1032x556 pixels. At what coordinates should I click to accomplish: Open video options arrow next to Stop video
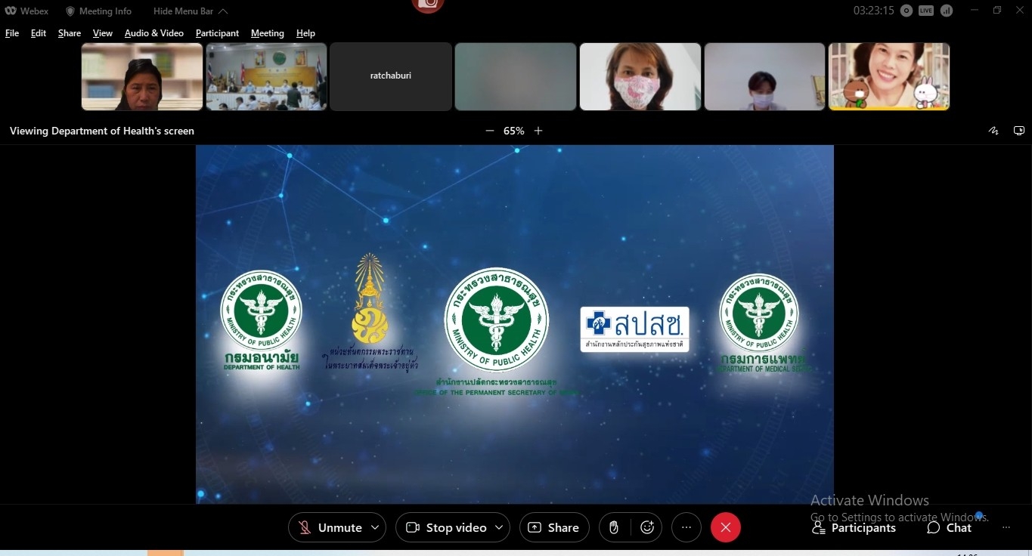point(499,527)
